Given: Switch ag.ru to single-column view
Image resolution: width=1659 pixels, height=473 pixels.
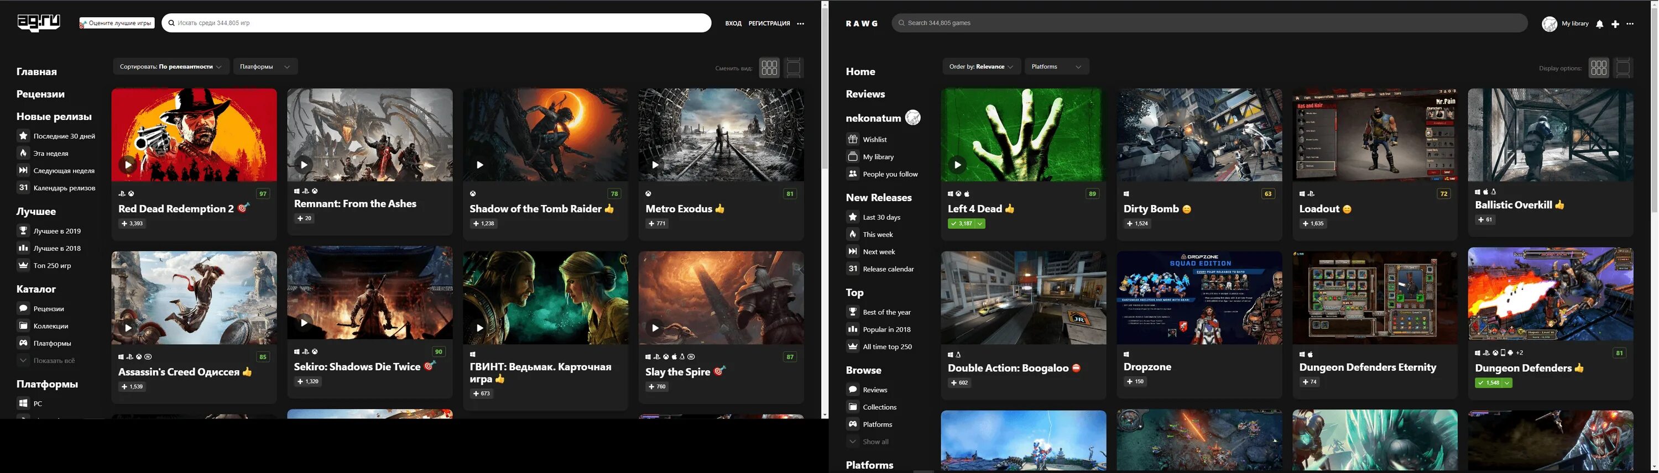Looking at the screenshot, I should [x=794, y=67].
